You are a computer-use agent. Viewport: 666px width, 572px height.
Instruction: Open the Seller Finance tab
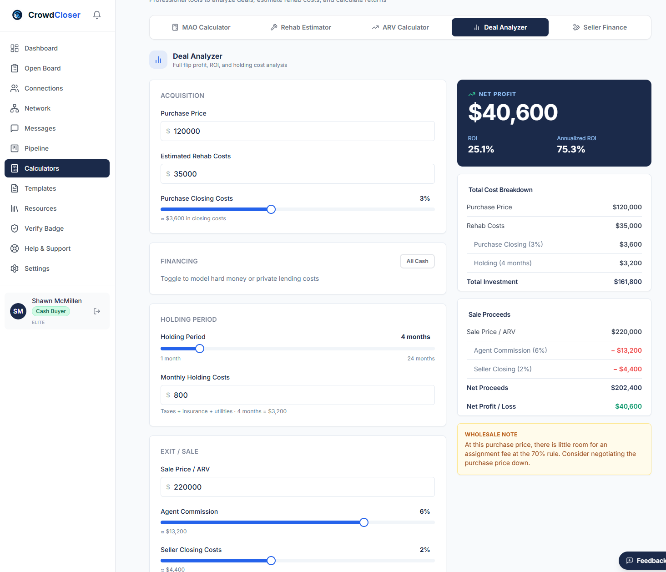(x=600, y=27)
